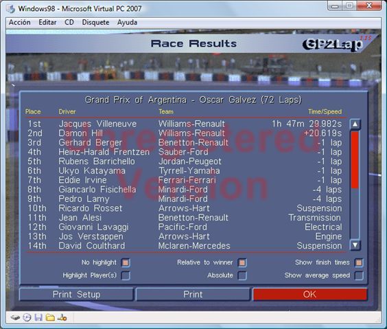Select the Ukyo Katayama row
Image resolution: width=387 pixels, height=329 pixels.
[185, 170]
